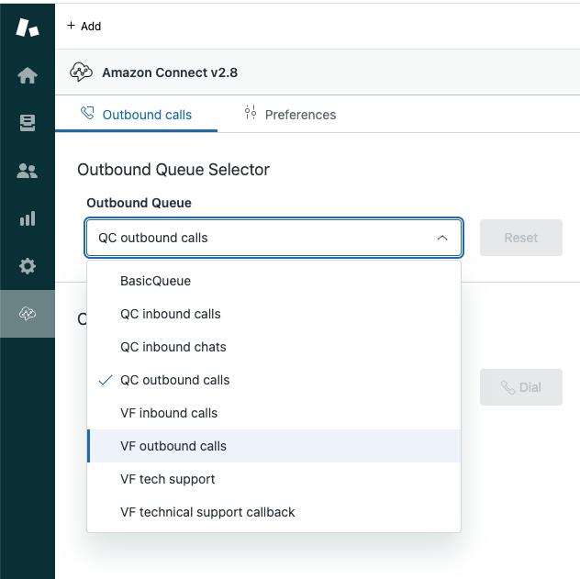This screenshot has width=580, height=579.
Task: Open the Customers people icon
Action: click(x=28, y=171)
